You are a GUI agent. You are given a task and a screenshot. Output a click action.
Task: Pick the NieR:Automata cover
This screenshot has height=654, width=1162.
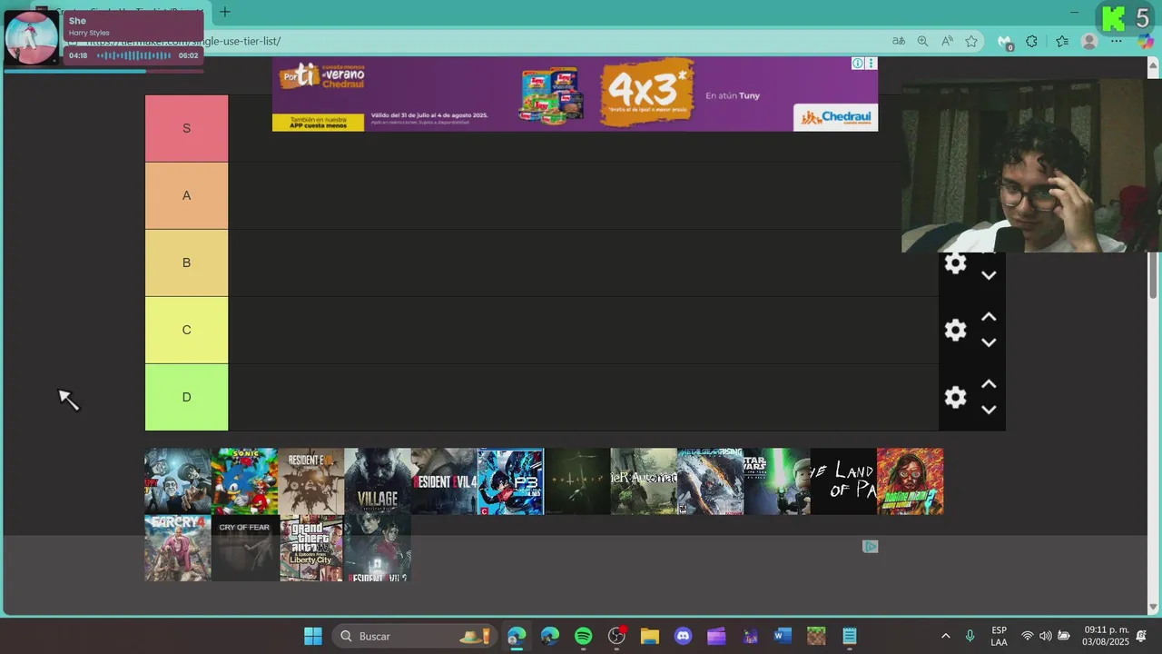644,481
